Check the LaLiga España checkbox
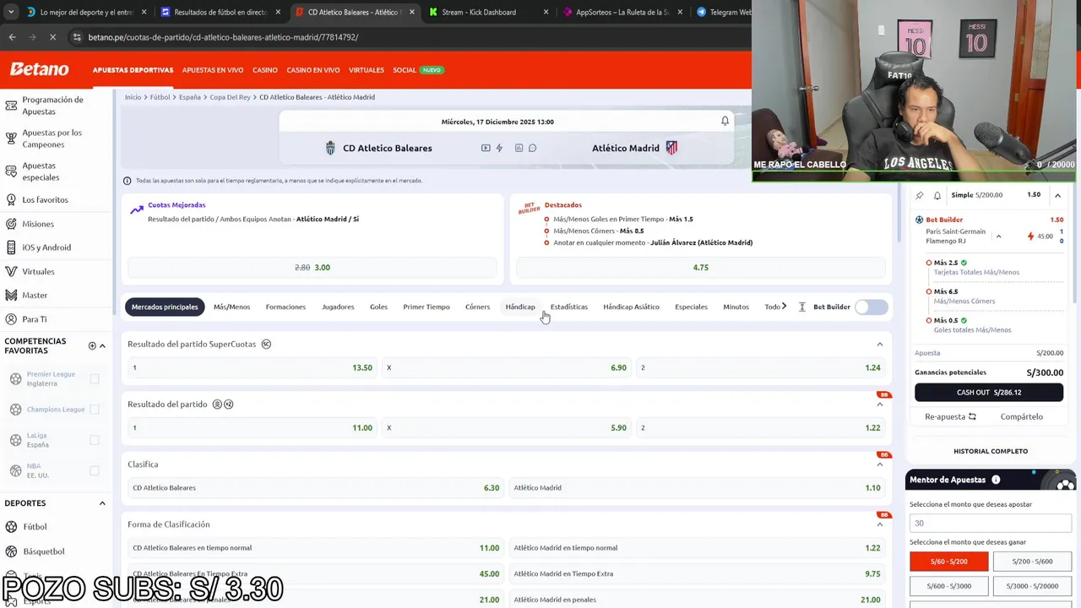 [95, 440]
